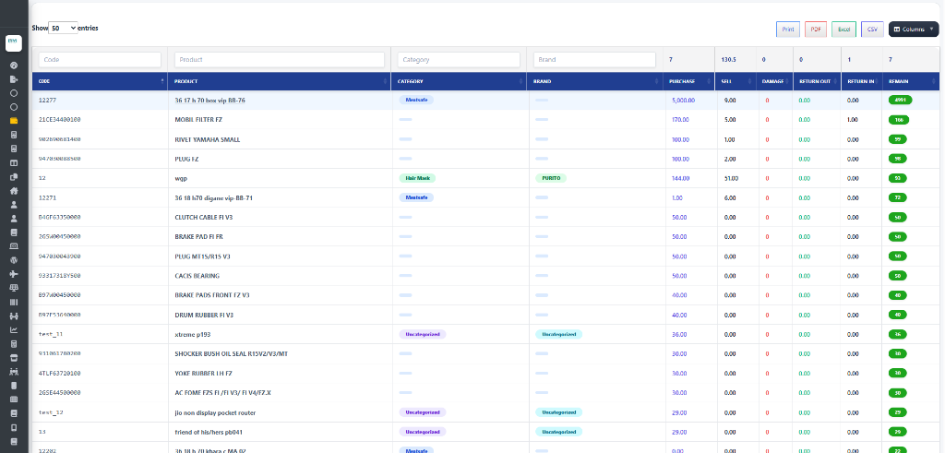Sort table by Category column header
This screenshot has height=453, width=945.
click(459, 81)
